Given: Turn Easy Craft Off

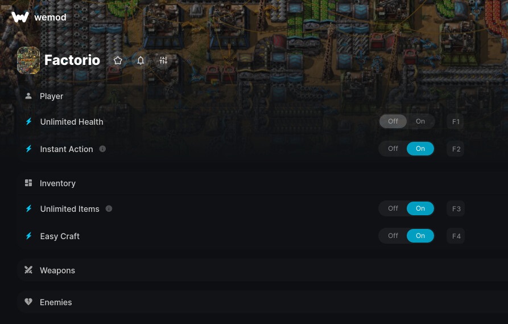Looking at the screenshot, I should (x=393, y=236).
